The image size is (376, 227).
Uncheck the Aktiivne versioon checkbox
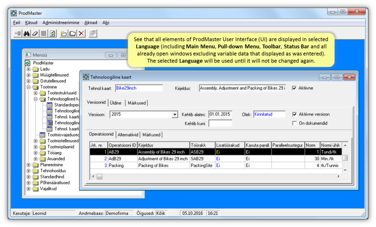point(294,115)
